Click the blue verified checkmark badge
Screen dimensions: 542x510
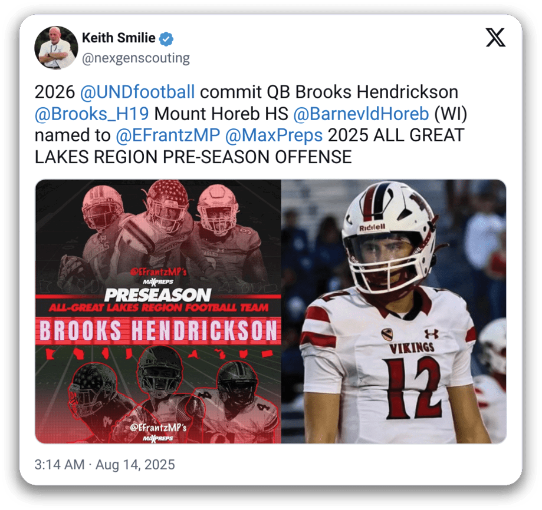(166, 39)
